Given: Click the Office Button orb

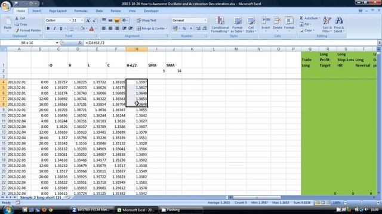Looking at the screenshot, I should click(x=5, y=5).
